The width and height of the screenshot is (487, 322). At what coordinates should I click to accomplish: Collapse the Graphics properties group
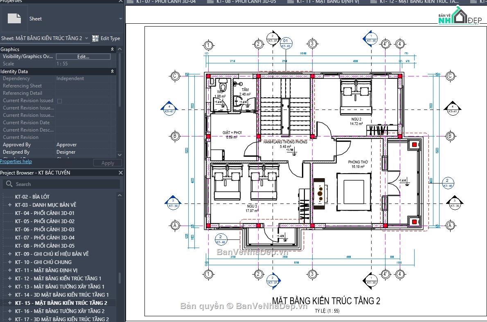pyautogui.click(x=112, y=49)
